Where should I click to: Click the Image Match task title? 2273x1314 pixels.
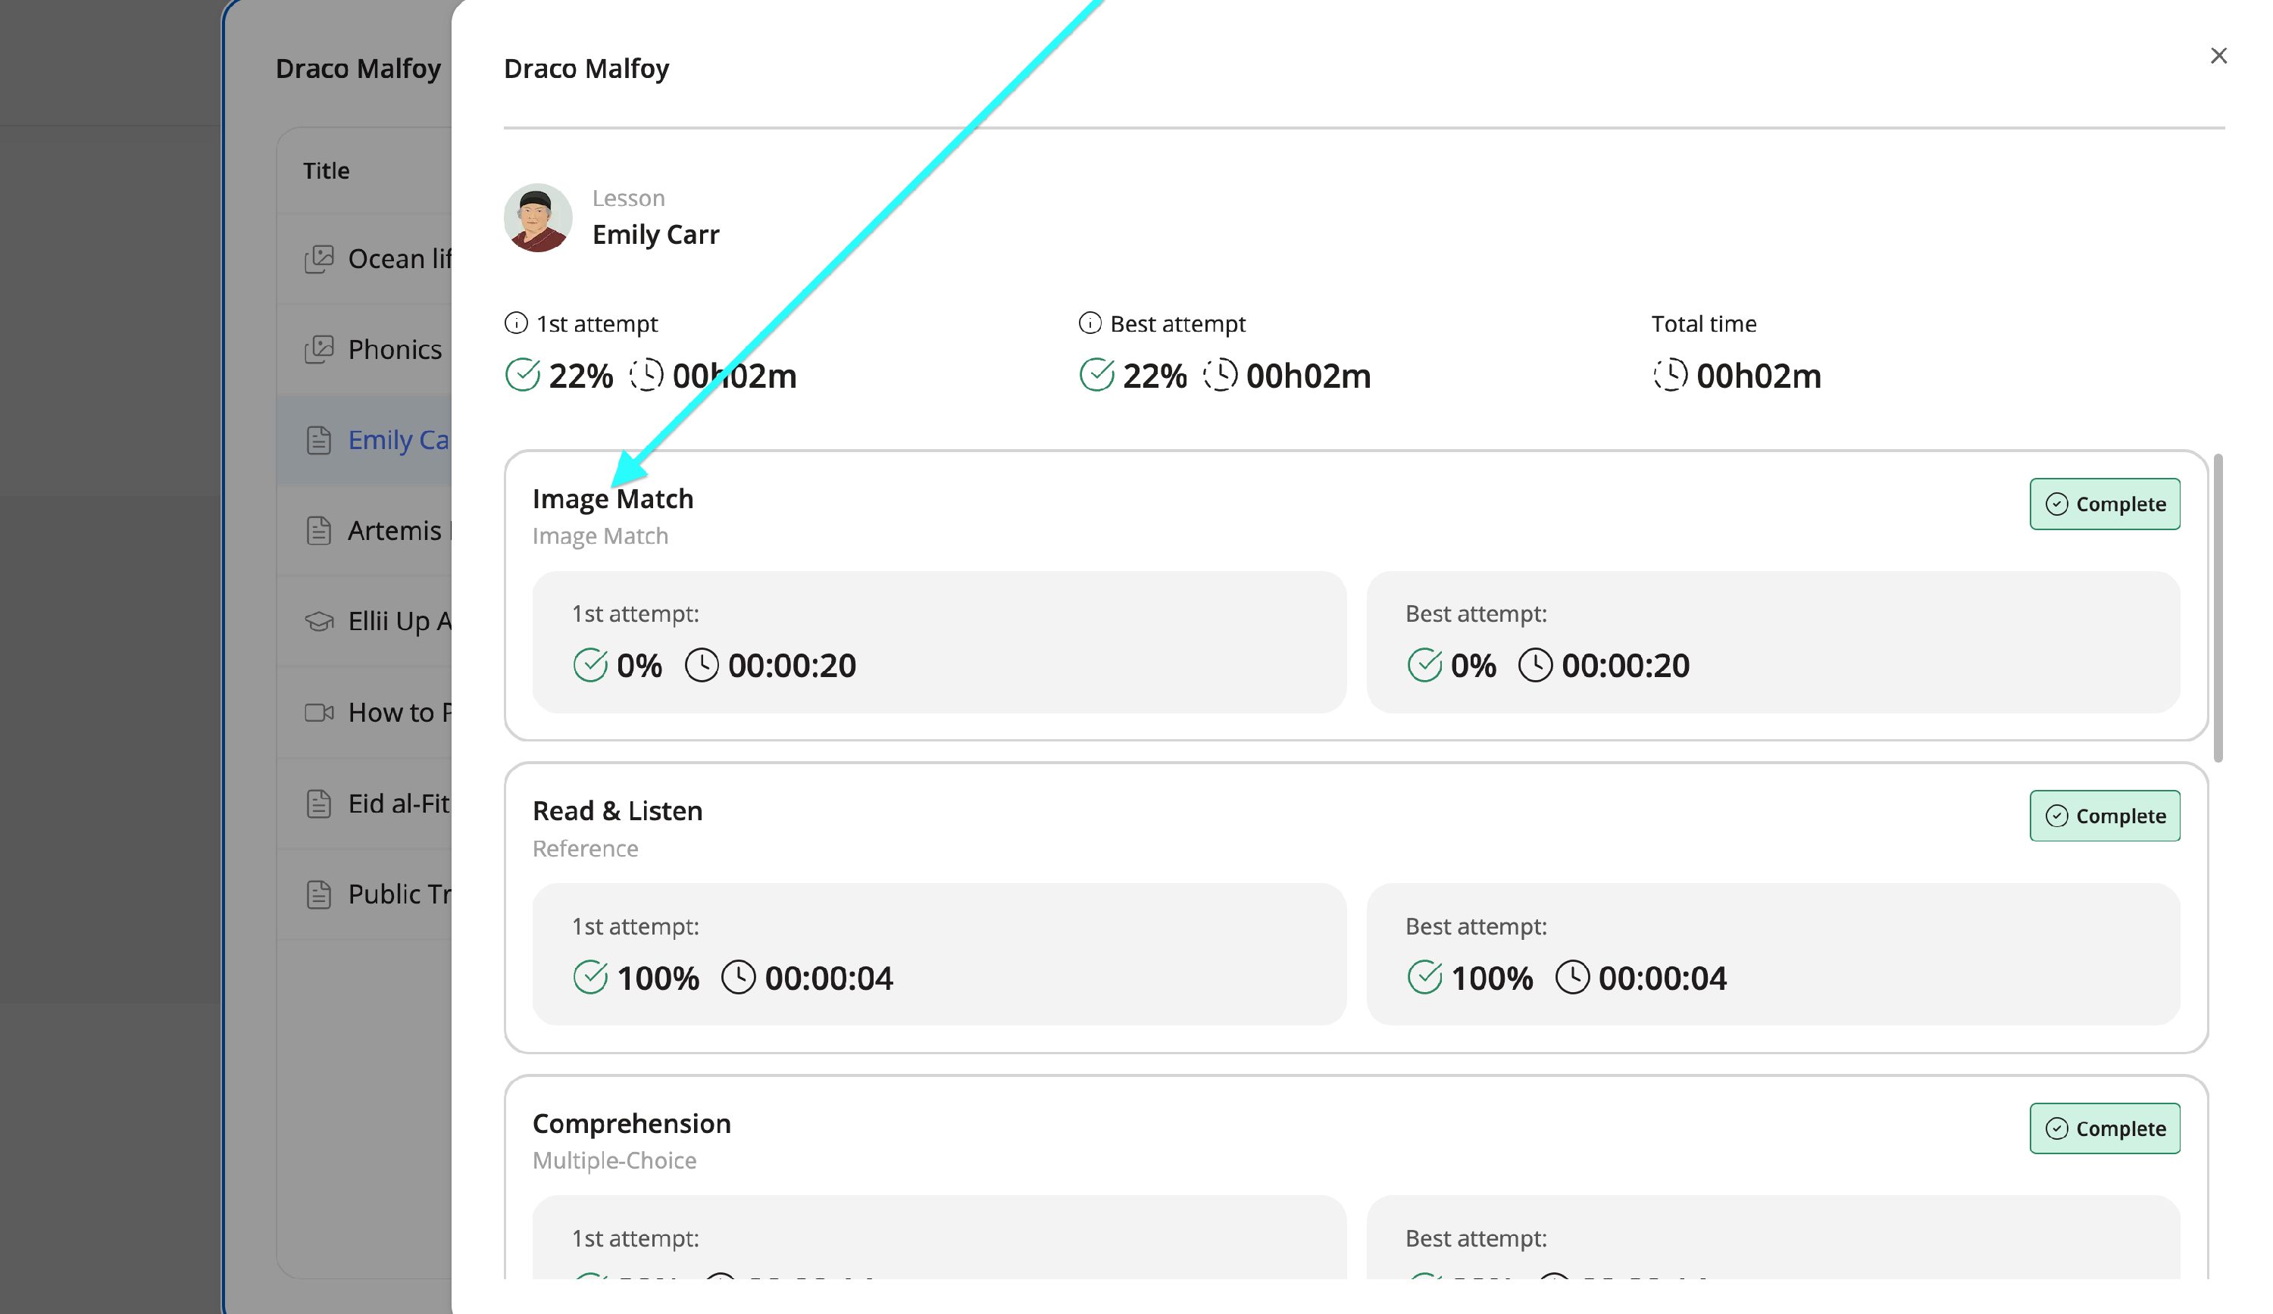tap(612, 499)
